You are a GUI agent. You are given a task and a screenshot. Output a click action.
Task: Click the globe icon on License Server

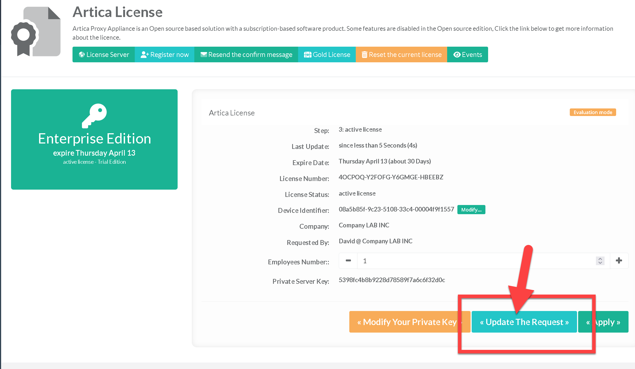pyautogui.click(x=82, y=54)
